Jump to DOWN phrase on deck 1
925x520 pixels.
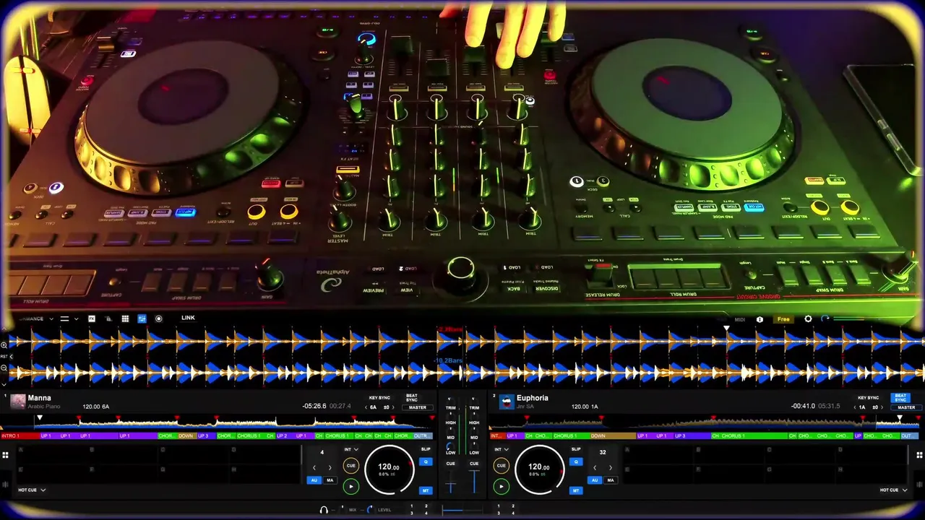(186, 436)
